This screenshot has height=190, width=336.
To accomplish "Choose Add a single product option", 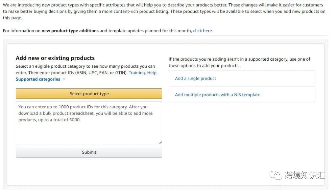I will 195,79.
